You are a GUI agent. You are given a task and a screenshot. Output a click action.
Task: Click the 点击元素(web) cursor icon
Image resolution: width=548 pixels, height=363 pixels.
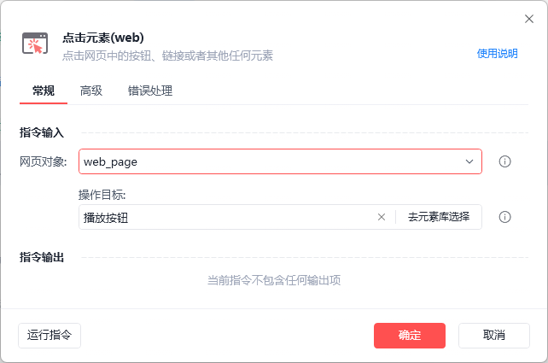(x=35, y=44)
